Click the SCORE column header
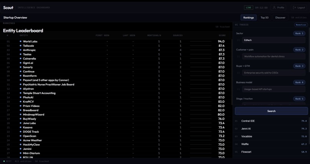The image size is (310, 164). pos(222,35)
